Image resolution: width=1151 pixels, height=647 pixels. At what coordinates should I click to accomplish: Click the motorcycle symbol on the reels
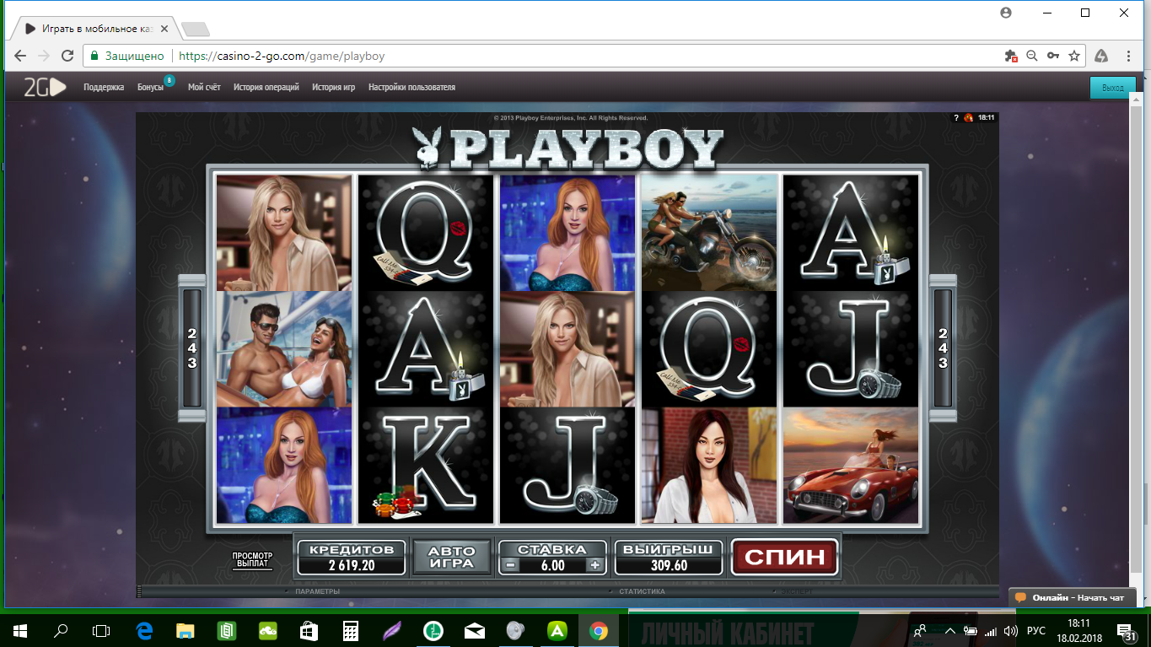(709, 233)
